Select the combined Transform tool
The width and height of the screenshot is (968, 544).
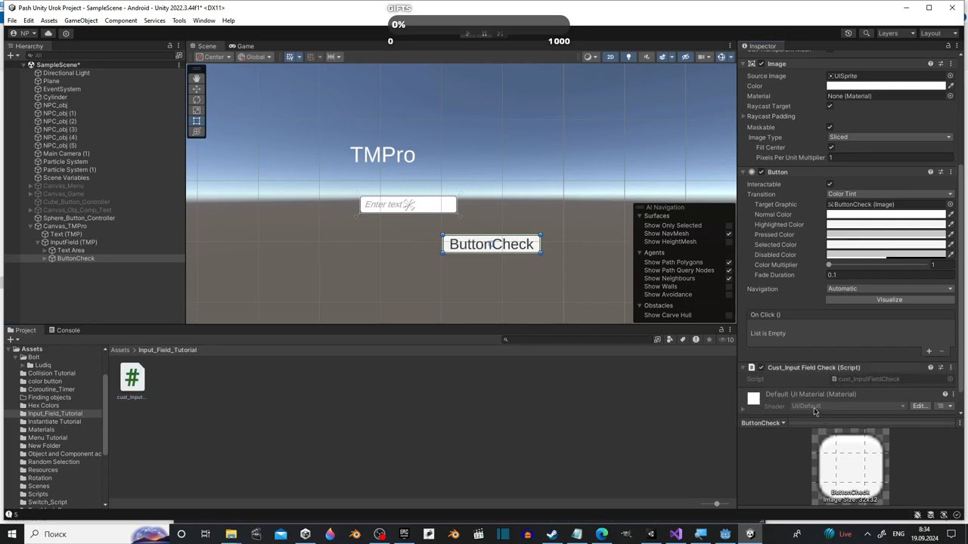click(197, 131)
